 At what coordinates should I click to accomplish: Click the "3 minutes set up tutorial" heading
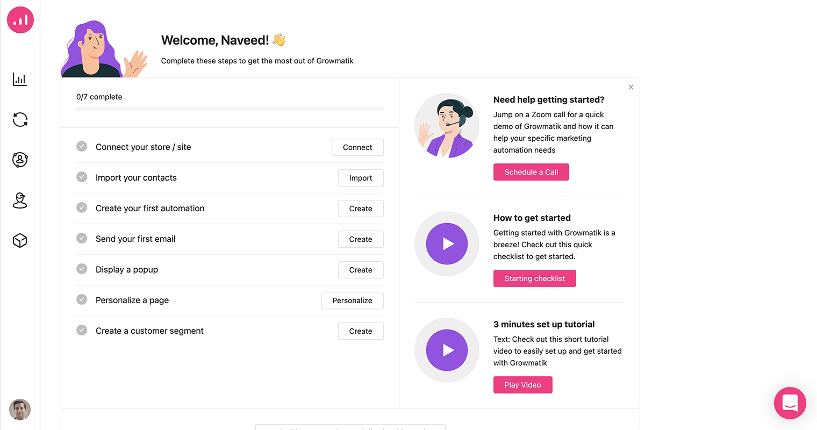(x=544, y=324)
